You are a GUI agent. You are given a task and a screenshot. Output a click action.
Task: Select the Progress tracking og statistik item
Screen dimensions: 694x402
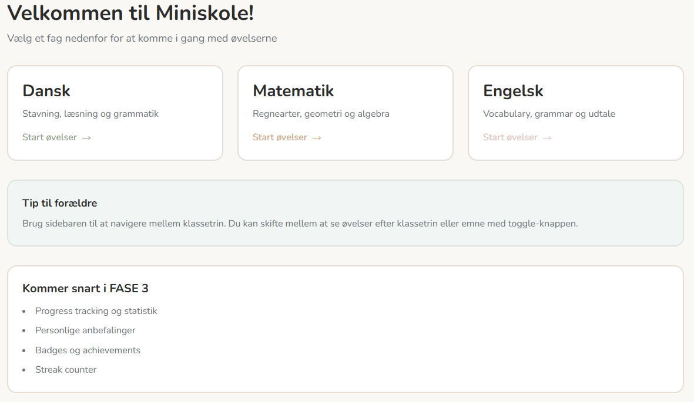coord(96,311)
